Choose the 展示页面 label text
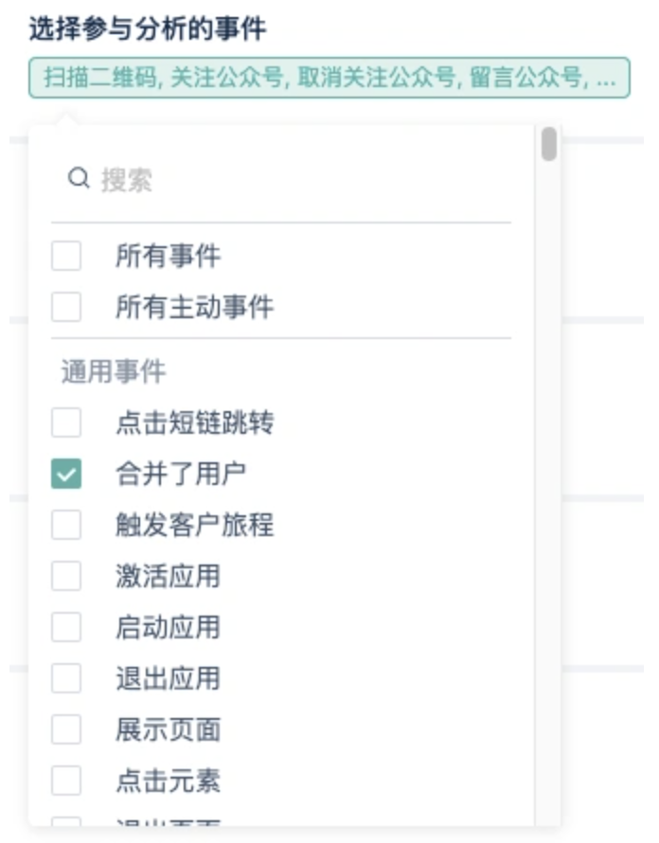659x843 pixels. [x=169, y=729]
